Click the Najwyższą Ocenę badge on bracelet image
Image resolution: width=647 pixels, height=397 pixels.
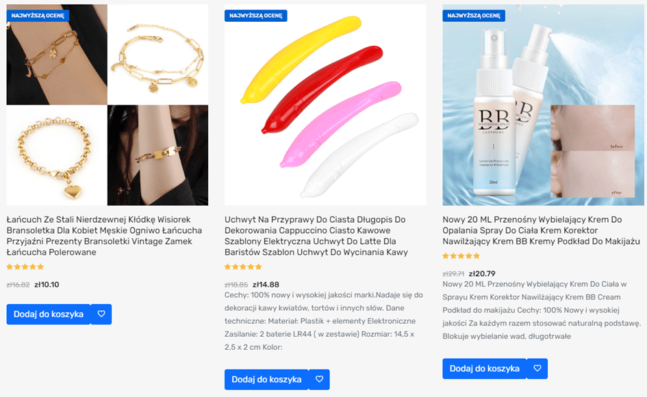coord(38,16)
